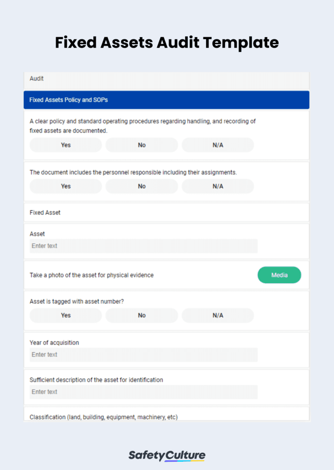The height and width of the screenshot is (470, 334).
Task: Select Yes for clear policy and SOPs
Action: 66,145
